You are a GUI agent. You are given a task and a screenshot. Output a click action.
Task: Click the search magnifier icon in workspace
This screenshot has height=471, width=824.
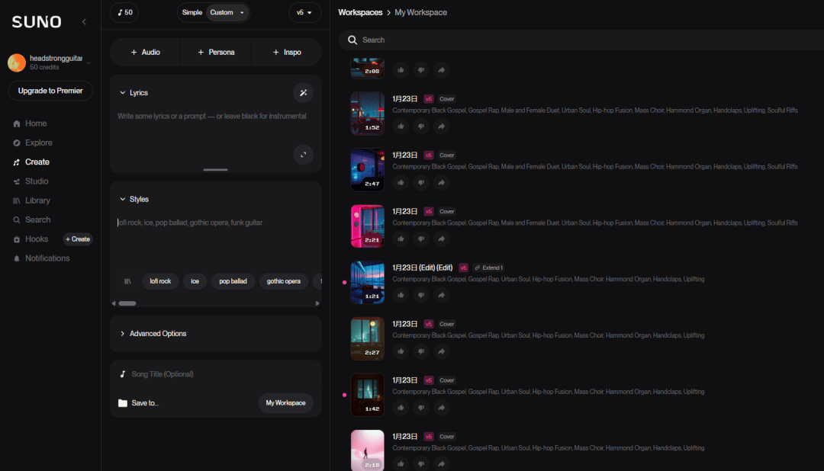click(x=352, y=40)
